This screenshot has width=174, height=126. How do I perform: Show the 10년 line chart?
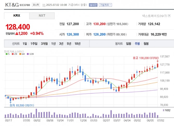pyautogui.click(x=77, y=44)
